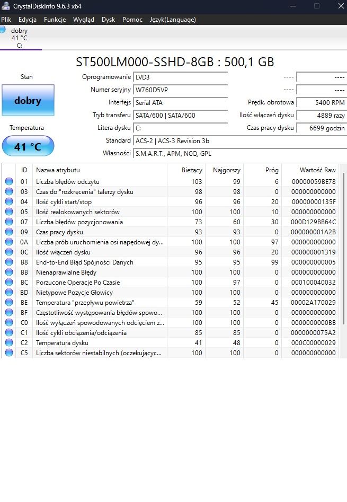Click status orb for End-to-End Błąd Spójności Danych
Image resolution: width=347 pixels, height=502 pixels.
[9, 262]
